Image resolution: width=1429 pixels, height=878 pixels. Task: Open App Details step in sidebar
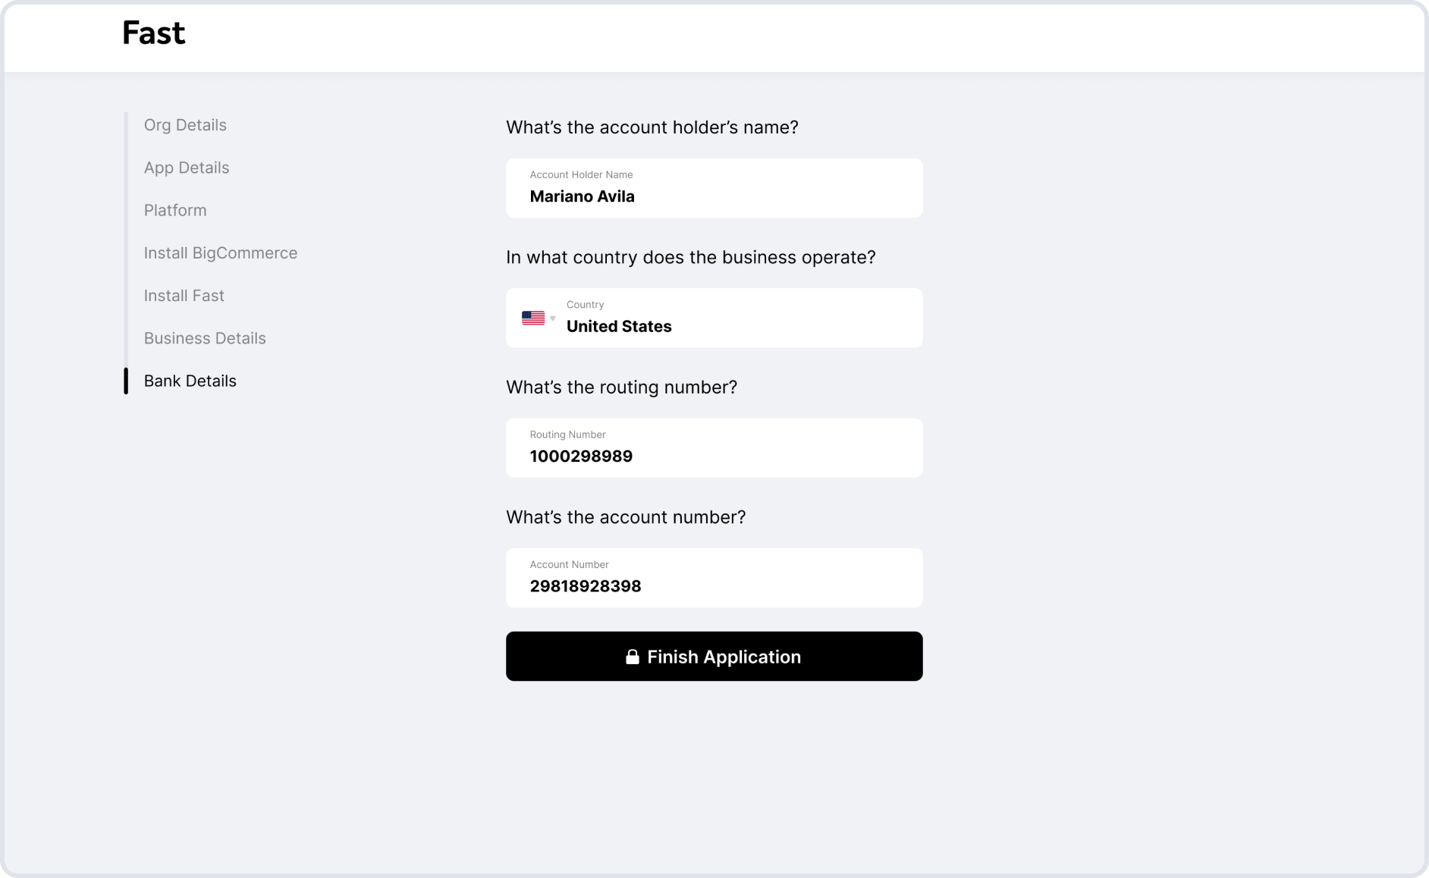point(187,168)
